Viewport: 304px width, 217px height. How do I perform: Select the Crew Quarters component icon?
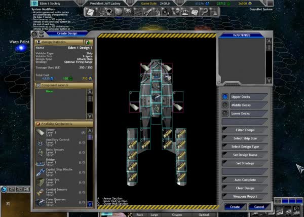tap(41, 202)
